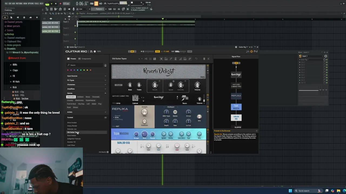Open the FILE menu
The height and width of the screenshot is (194, 346).
(x=6, y=4)
